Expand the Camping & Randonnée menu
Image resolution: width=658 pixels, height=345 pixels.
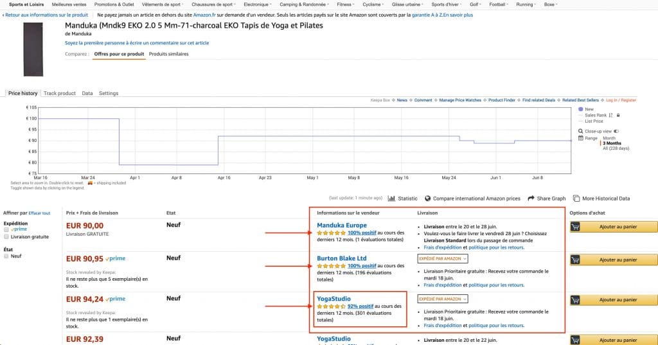pos(305,4)
